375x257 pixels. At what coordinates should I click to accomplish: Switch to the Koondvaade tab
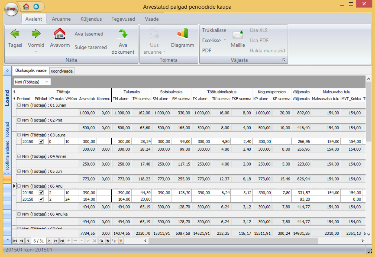[x=62, y=71]
